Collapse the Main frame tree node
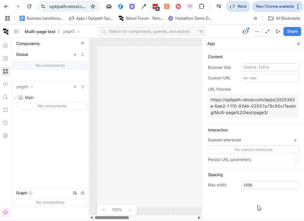Viewport: 304px width, 221px height. pyautogui.click(x=15, y=98)
